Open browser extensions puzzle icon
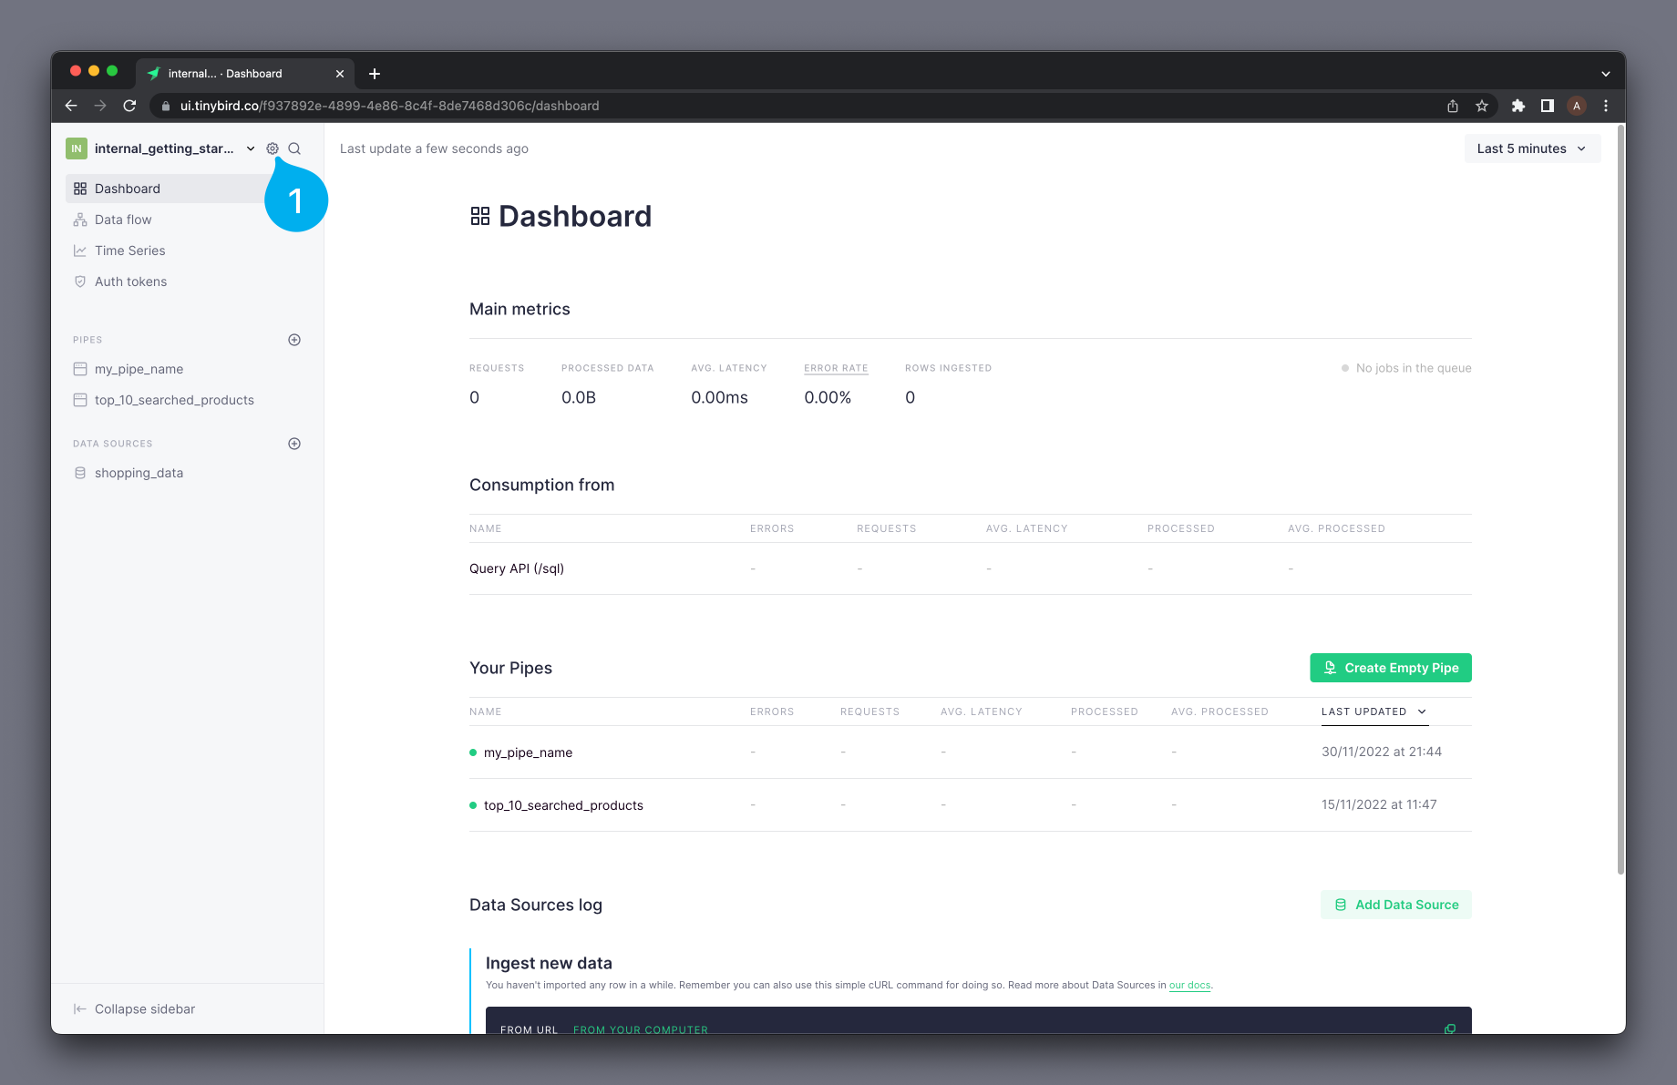Screen dimensions: 1677x1085 pyautogui.click(x=1518, y=106)
